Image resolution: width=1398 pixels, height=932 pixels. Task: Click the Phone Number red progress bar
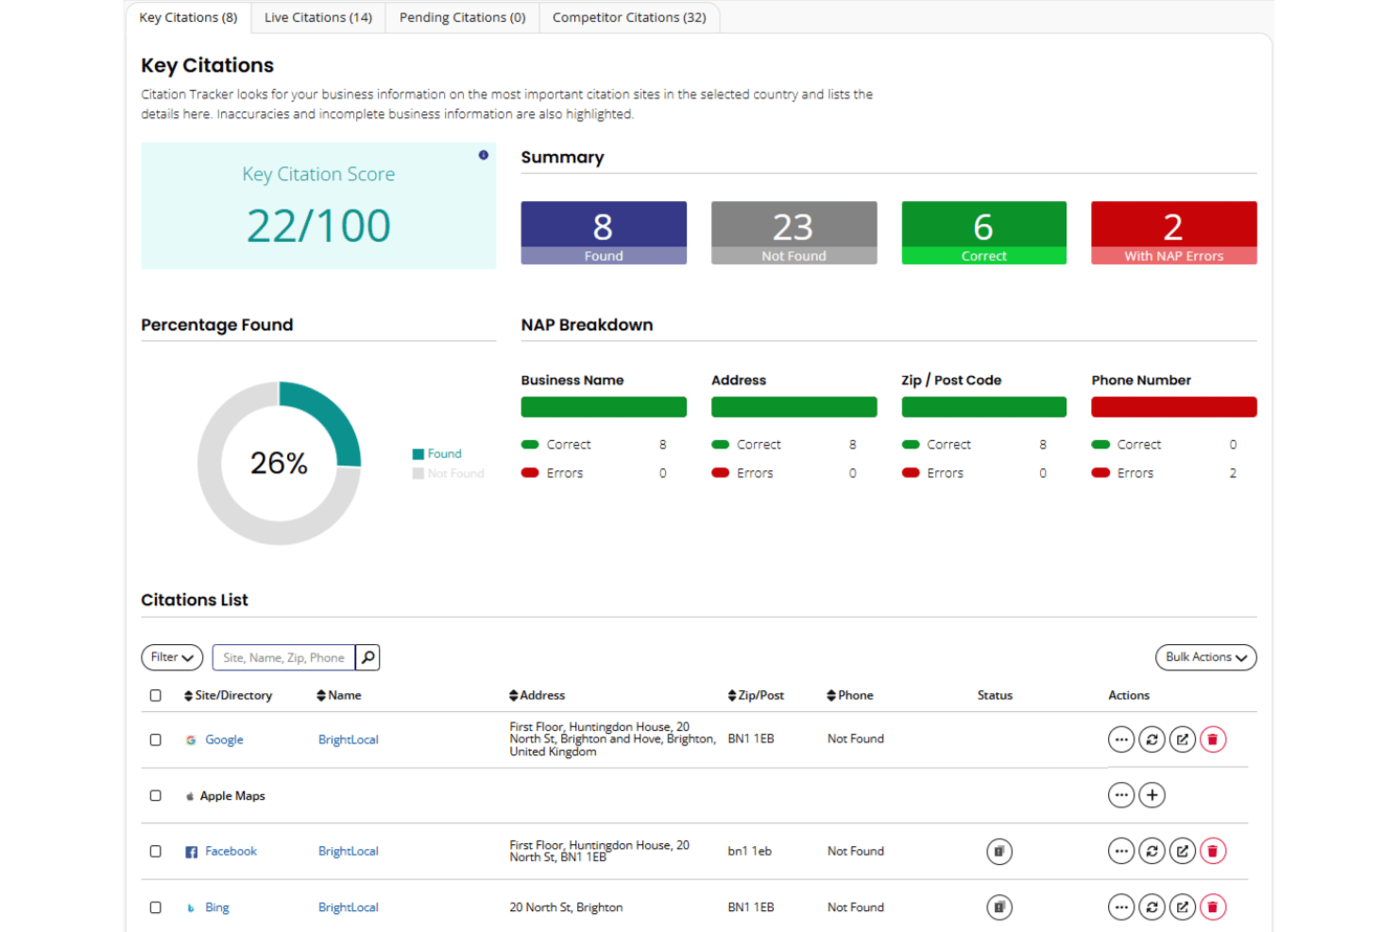[x=1173, y=407]
